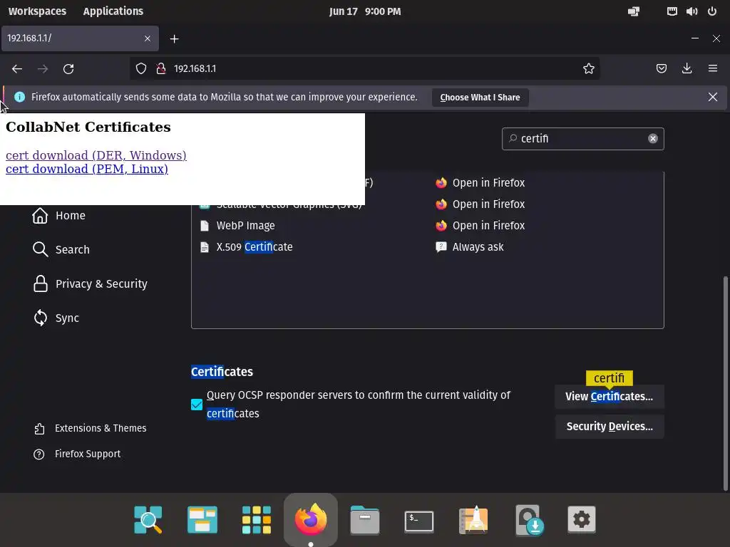730x547 pixels.
Task: Open the search magnifier app in dock
Action: click(148, 519)
